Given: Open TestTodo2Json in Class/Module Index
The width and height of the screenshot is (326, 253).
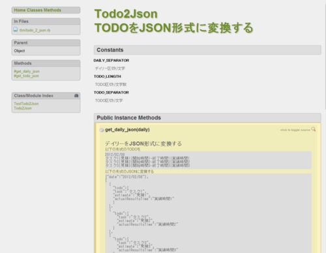Looking at the screenshot, I should point(26,103).
